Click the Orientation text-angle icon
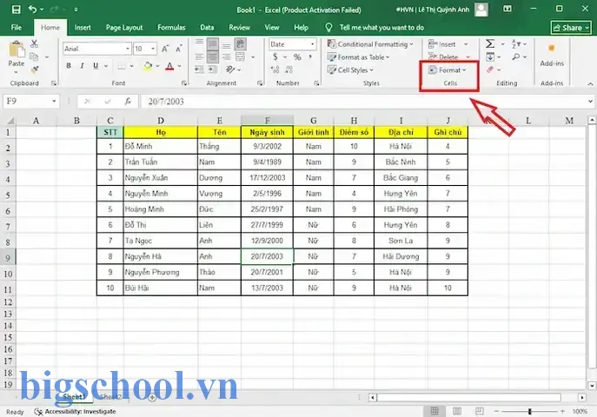The width and height of the screenshot is (597, 417). coord(230,69)
